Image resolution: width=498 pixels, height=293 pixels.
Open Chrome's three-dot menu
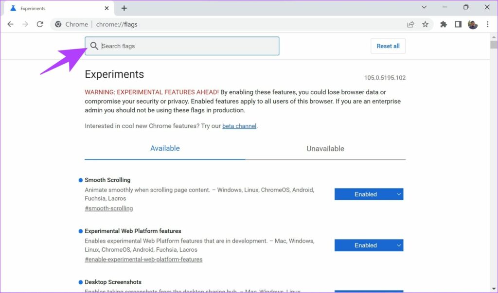click(488, 24)
